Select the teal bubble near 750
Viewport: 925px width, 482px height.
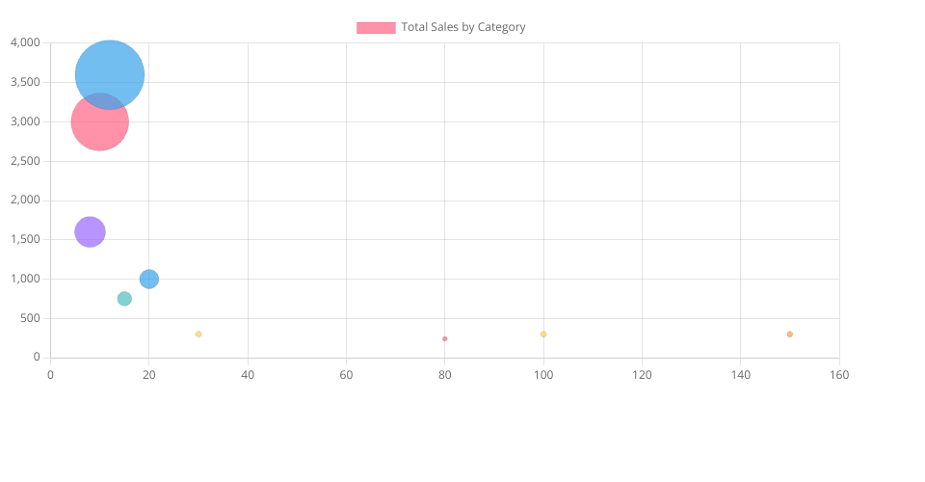[x=124, y=299]
